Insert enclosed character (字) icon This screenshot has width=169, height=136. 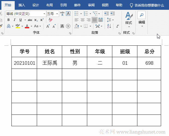(x=68, y=26)
